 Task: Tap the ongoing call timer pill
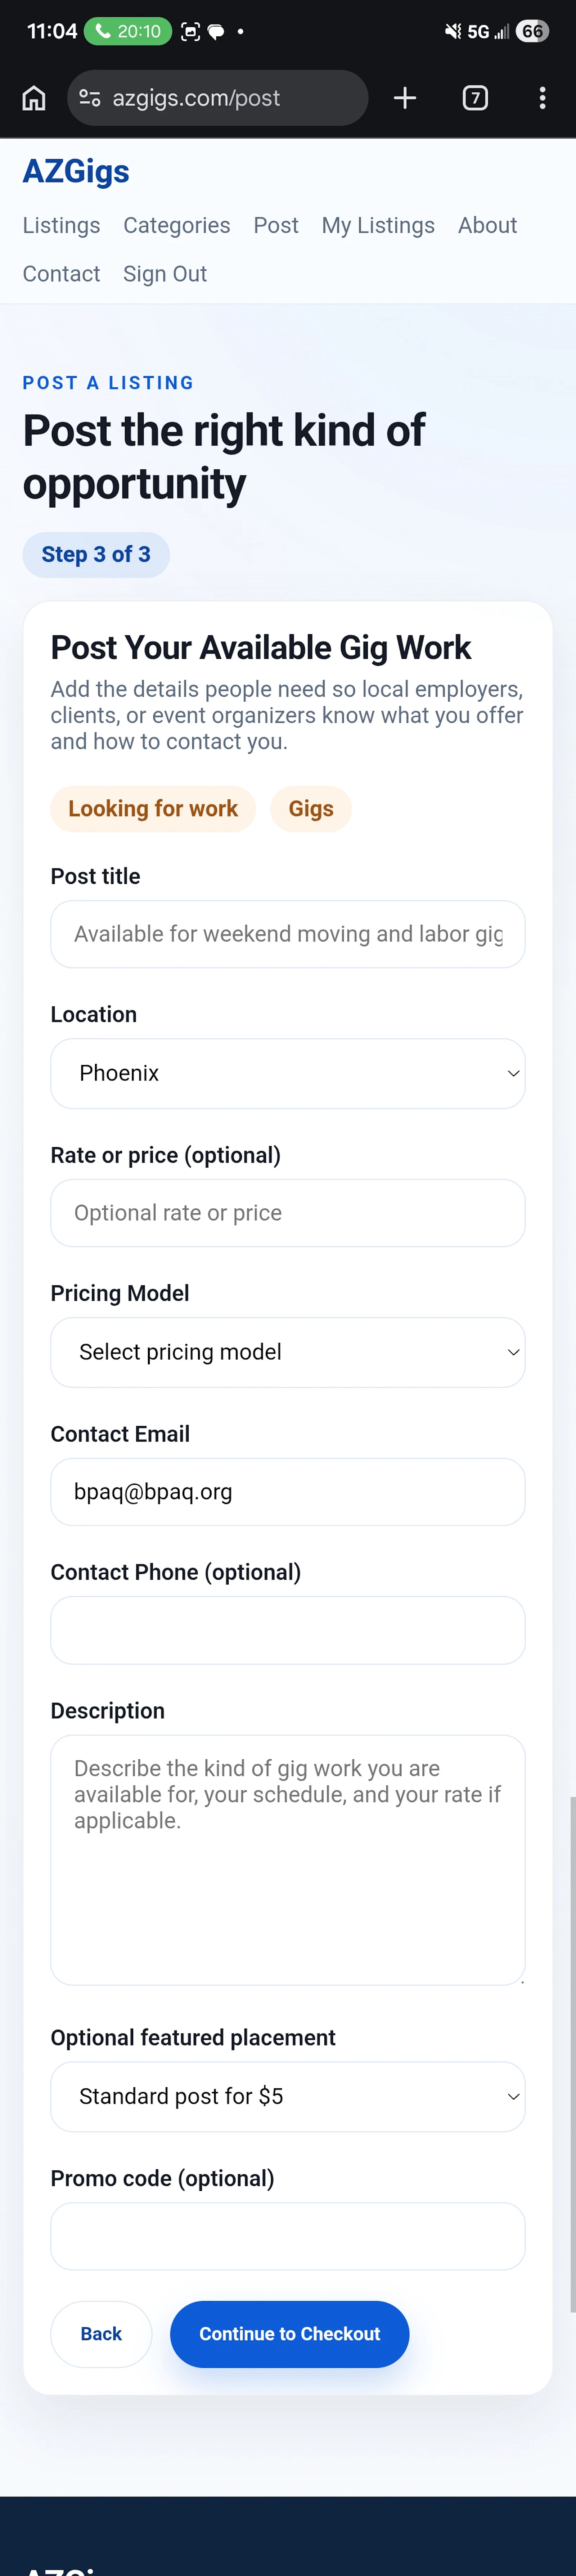point(128,31)
